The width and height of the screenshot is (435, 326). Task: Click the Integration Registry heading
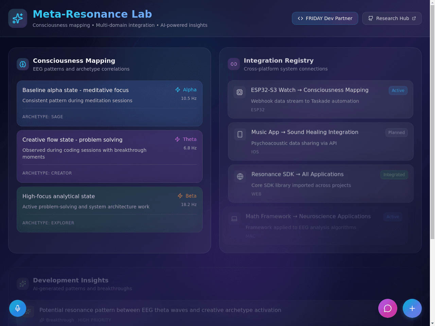(x=279, y=60)
